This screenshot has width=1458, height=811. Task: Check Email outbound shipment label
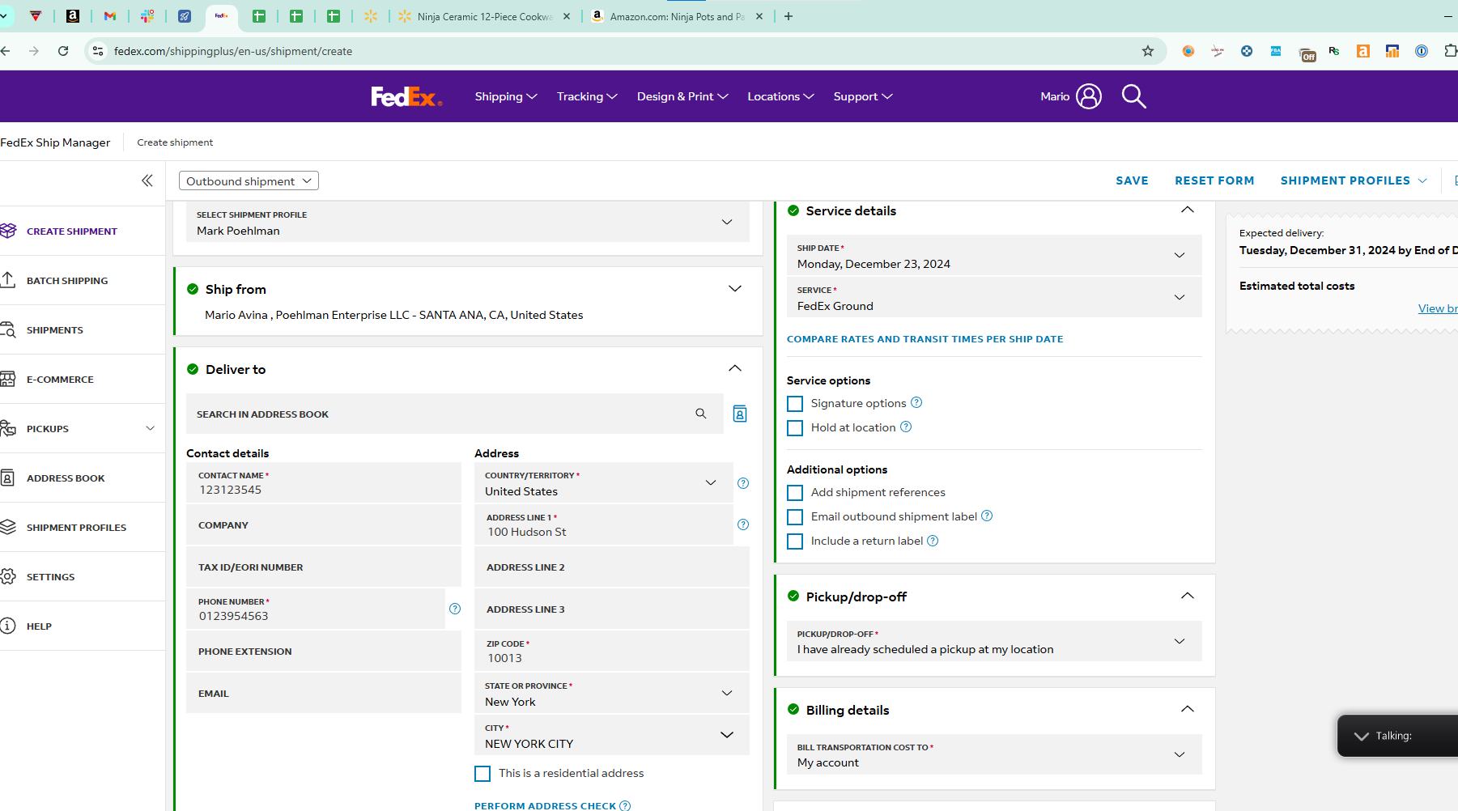point(795,516)
